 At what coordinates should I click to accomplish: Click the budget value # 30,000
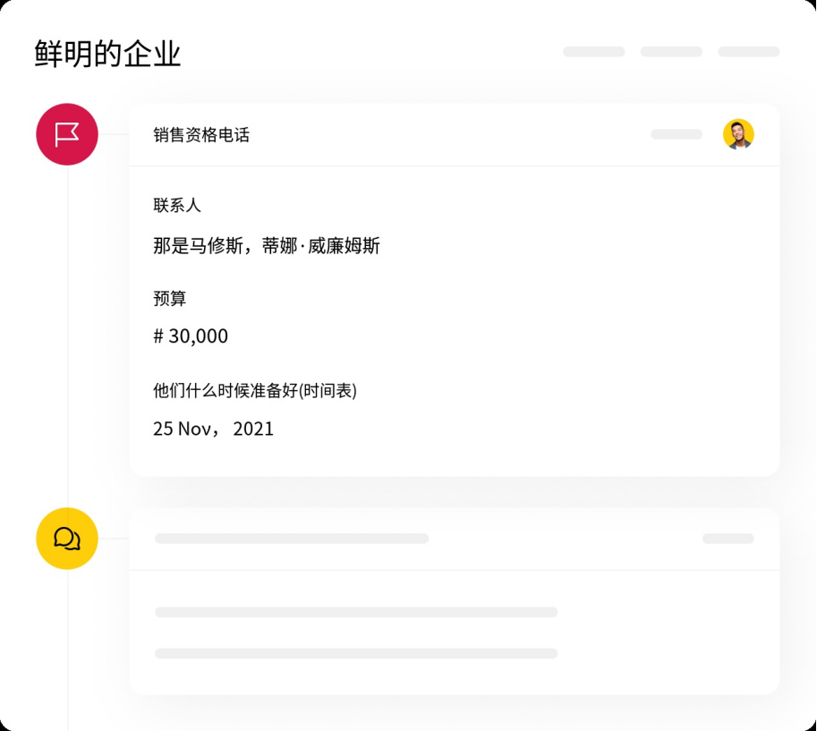click(191, 336)
